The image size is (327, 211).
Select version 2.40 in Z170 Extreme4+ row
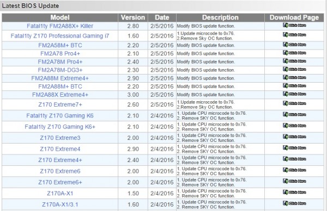[133, 160]
